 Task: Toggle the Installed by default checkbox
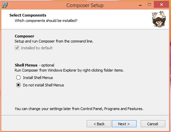pos(17,48)
